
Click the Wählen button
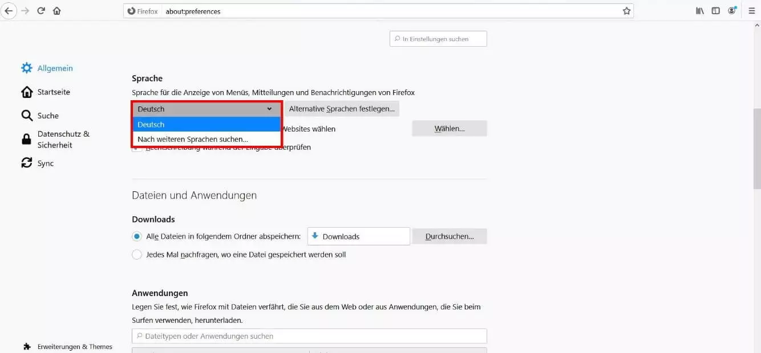pos(450,129)
